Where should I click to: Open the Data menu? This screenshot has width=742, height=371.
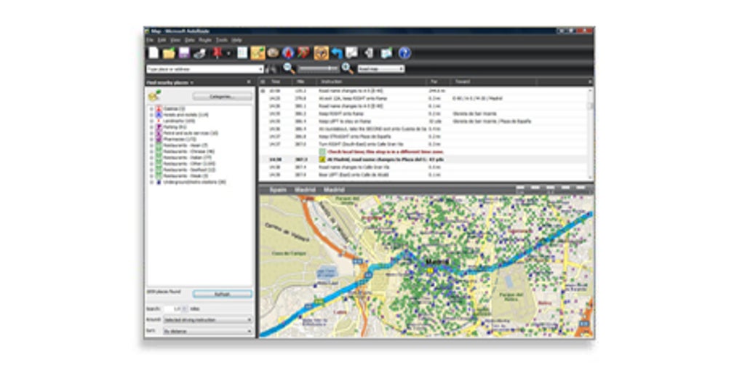tap(189, 40)
